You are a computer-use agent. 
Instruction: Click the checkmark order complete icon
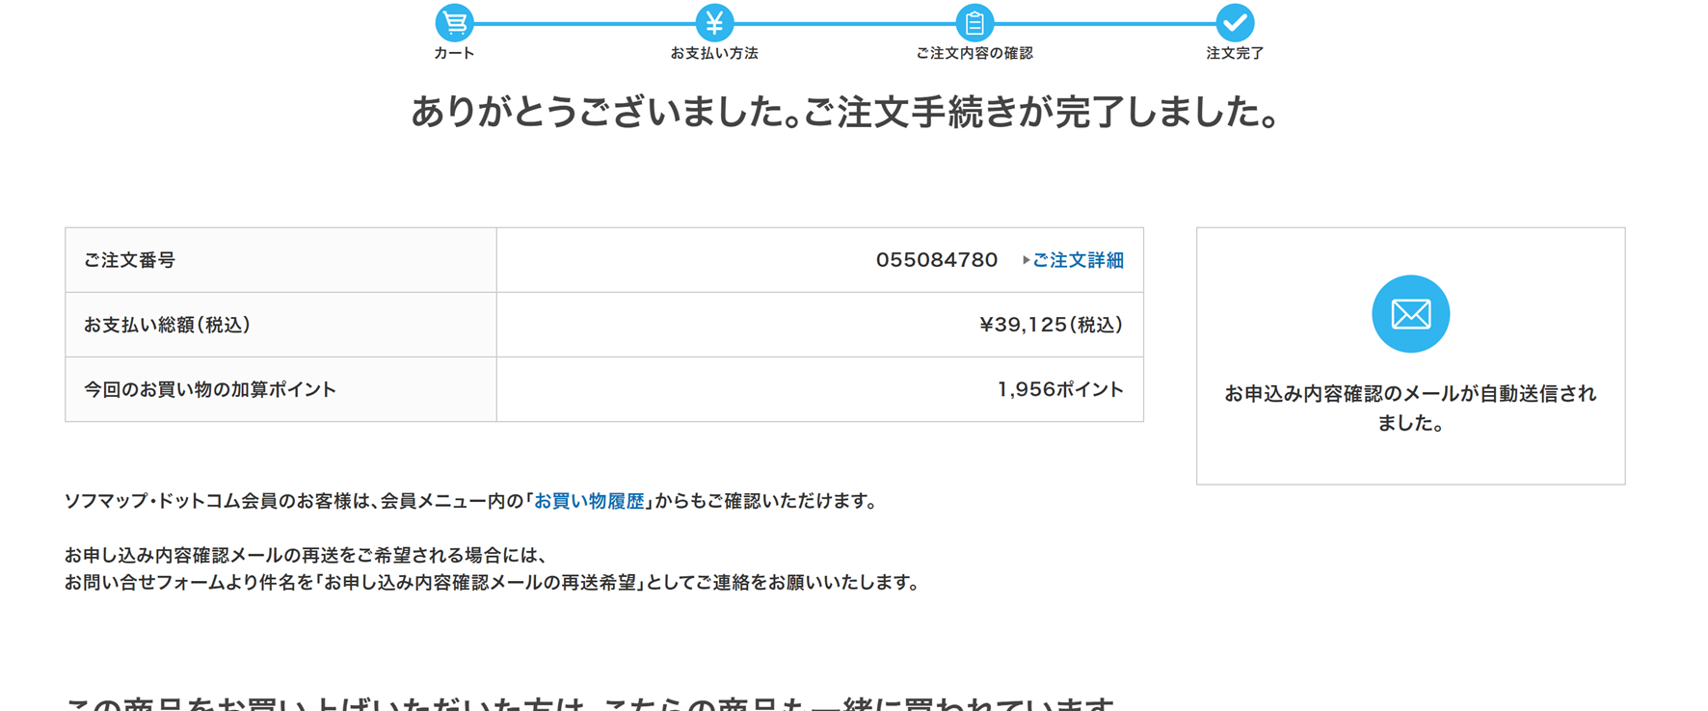click(x=1235, y=22)
